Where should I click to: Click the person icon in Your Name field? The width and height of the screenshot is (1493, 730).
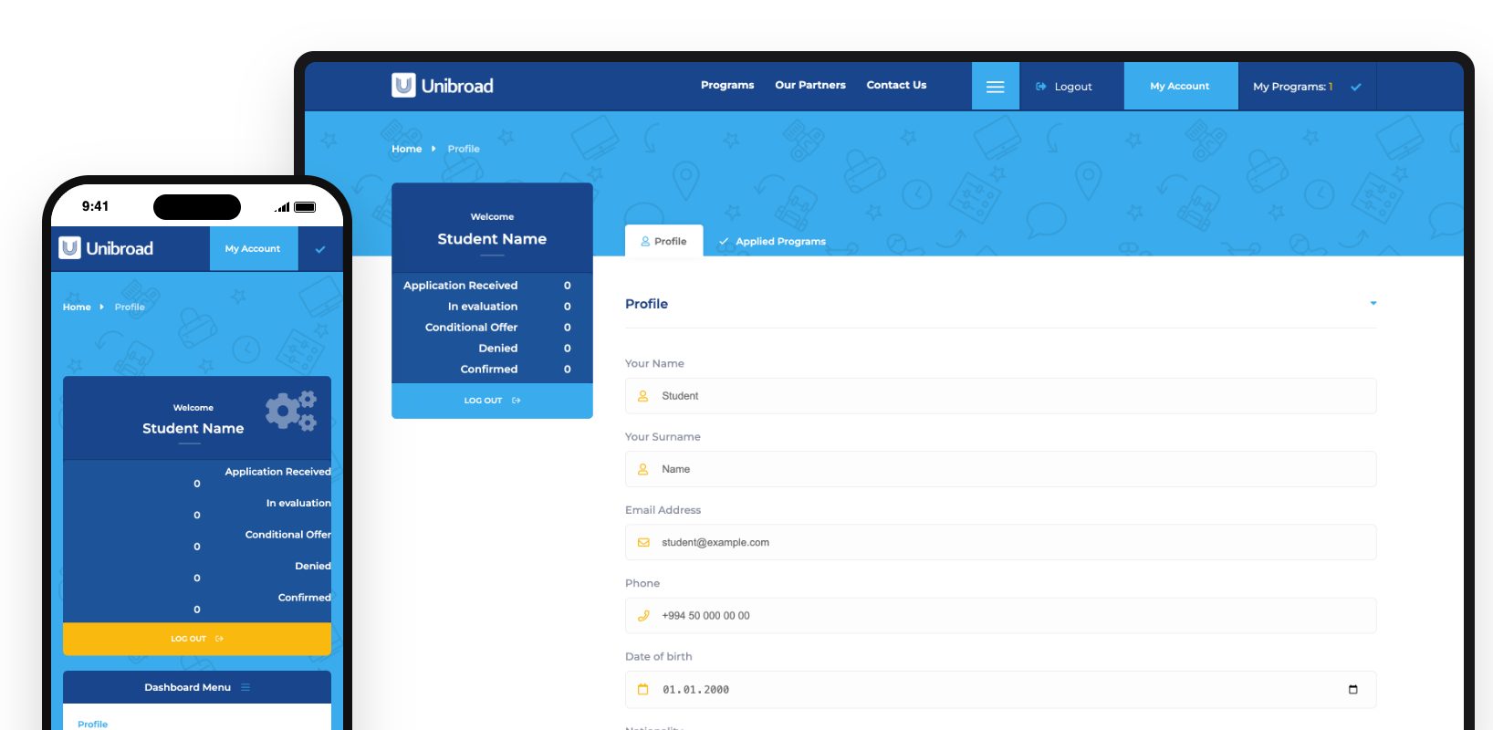[x=642, y=396]
